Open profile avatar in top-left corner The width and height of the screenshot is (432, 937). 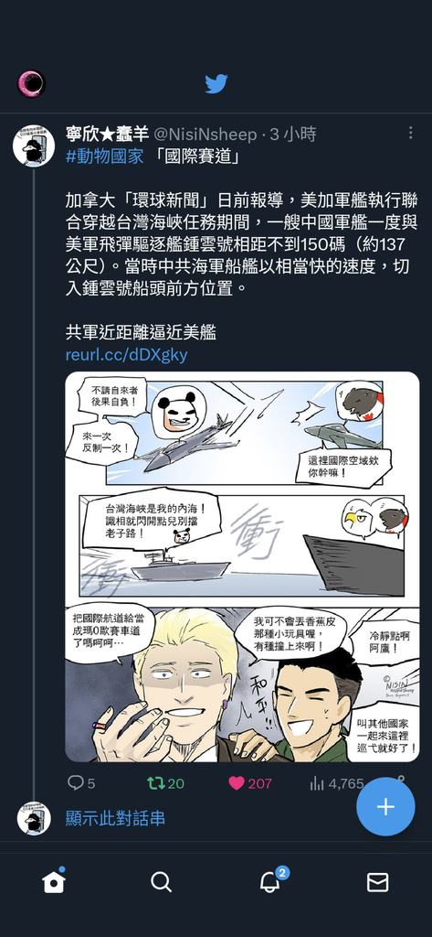point(32,83)
